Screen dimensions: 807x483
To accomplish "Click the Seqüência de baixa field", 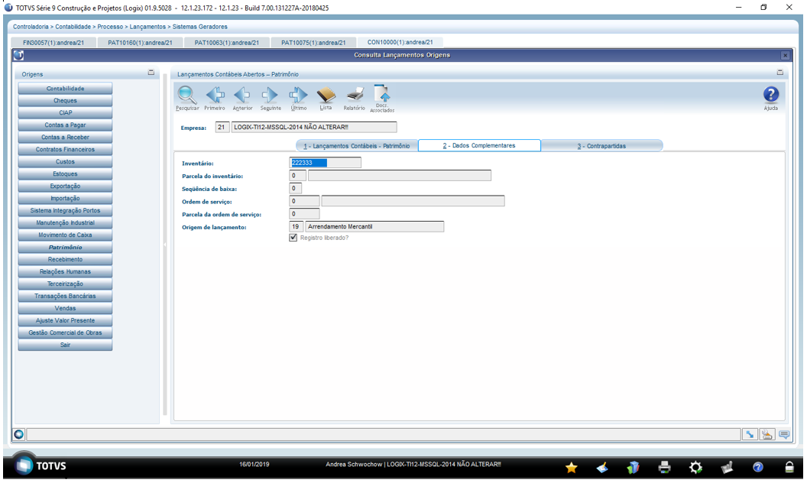I will coord(296,189).
